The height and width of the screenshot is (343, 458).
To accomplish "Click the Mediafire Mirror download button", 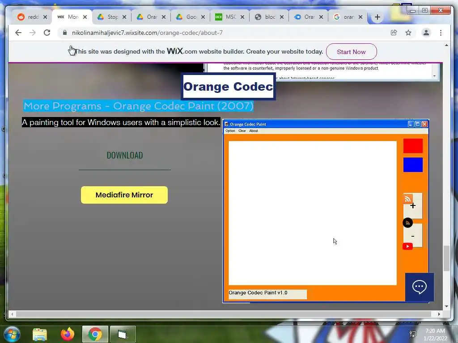I will pos(124,195).
